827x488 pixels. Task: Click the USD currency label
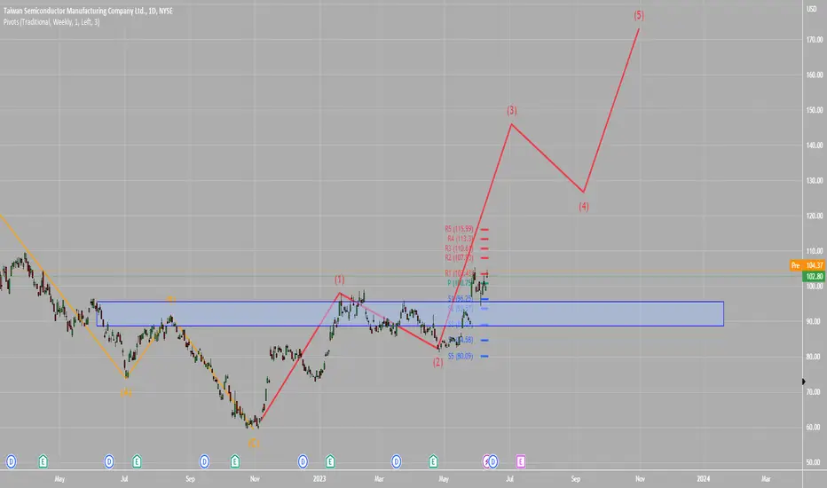coord(811,9)
